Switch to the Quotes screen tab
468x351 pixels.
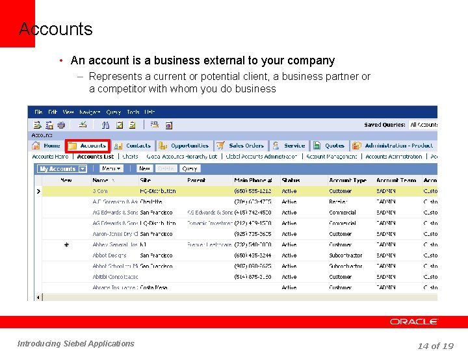click(x=329, y=146)
